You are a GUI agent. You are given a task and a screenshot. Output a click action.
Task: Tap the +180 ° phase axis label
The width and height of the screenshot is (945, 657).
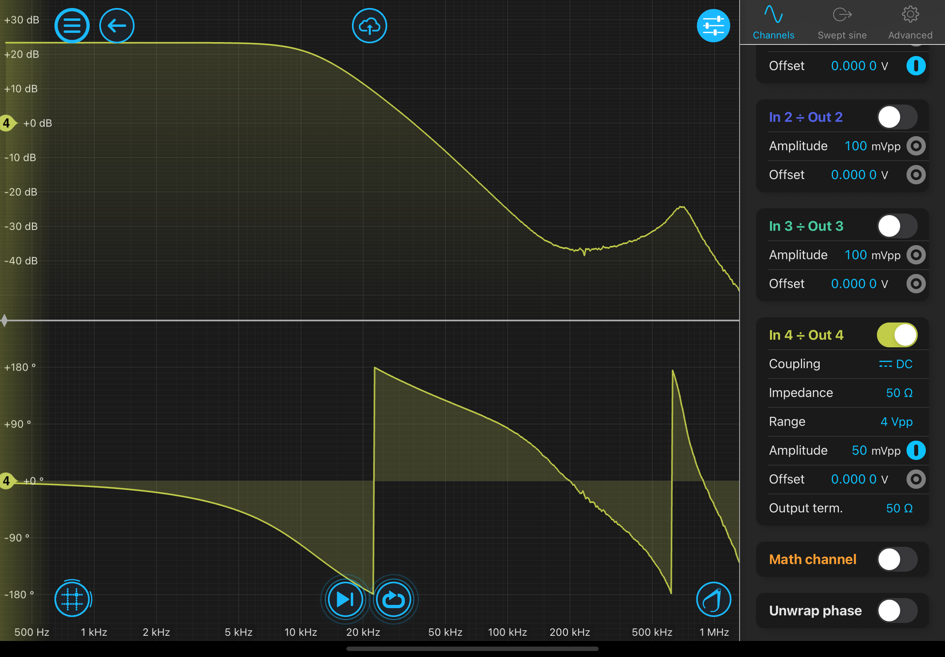20,367
